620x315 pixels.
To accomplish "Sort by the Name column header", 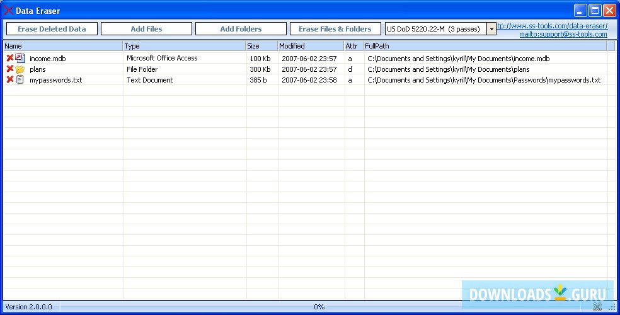I will click(x=63, y=46).
